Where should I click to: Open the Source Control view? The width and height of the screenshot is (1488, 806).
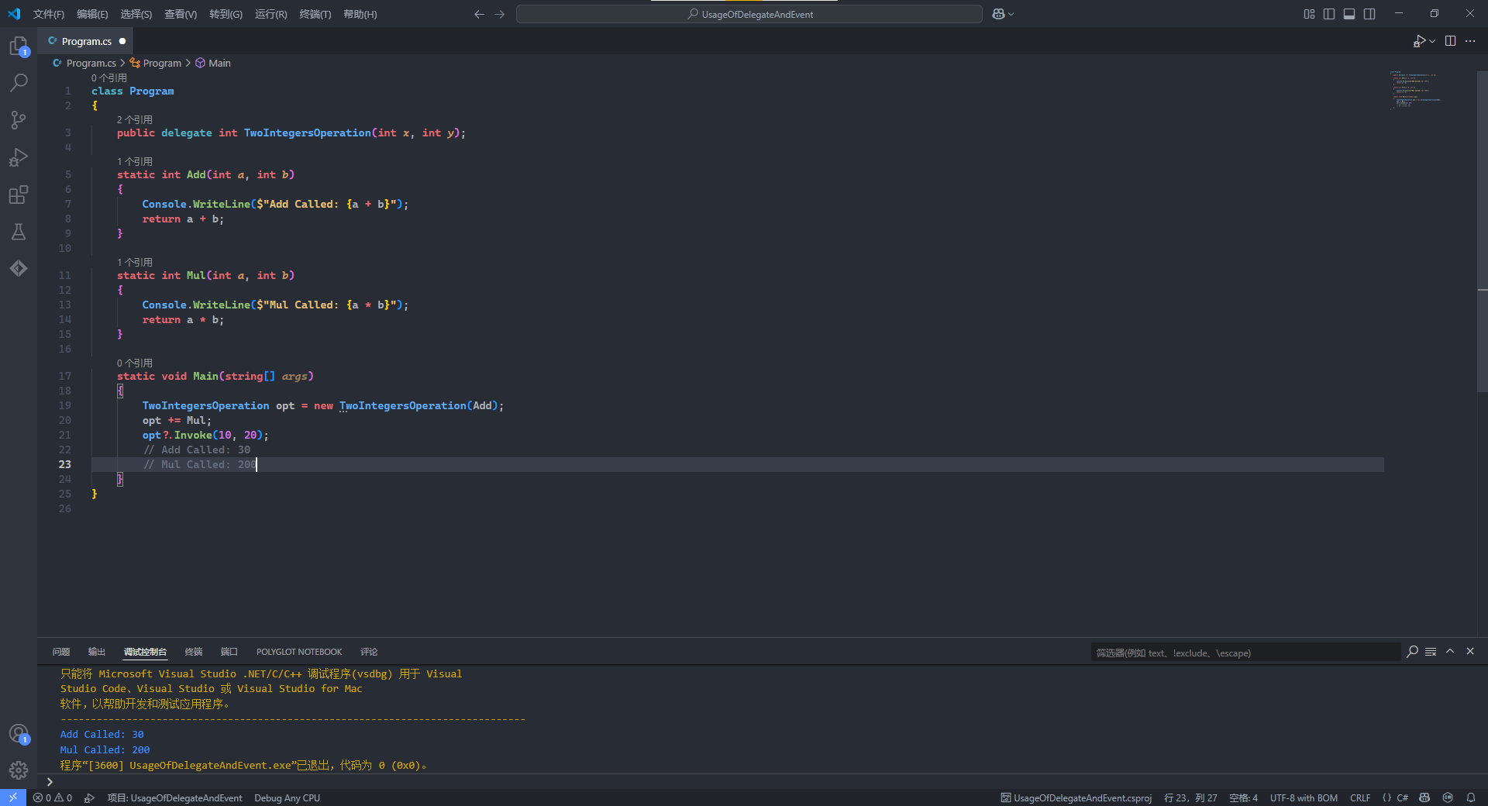tap(19, 119)
